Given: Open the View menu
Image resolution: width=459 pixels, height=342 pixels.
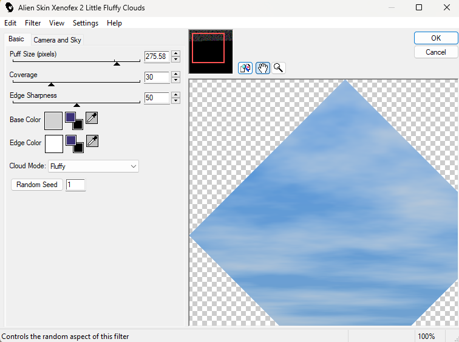Looking at the screenshot, I should (x=56, y=23).
